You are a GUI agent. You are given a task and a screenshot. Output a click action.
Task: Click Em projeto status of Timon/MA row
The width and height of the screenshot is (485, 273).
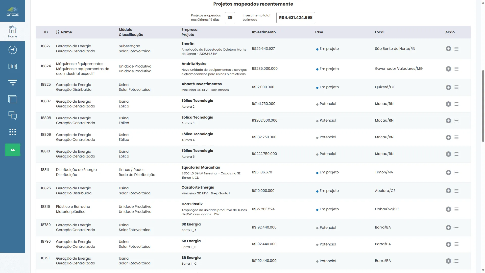[327, 172]
